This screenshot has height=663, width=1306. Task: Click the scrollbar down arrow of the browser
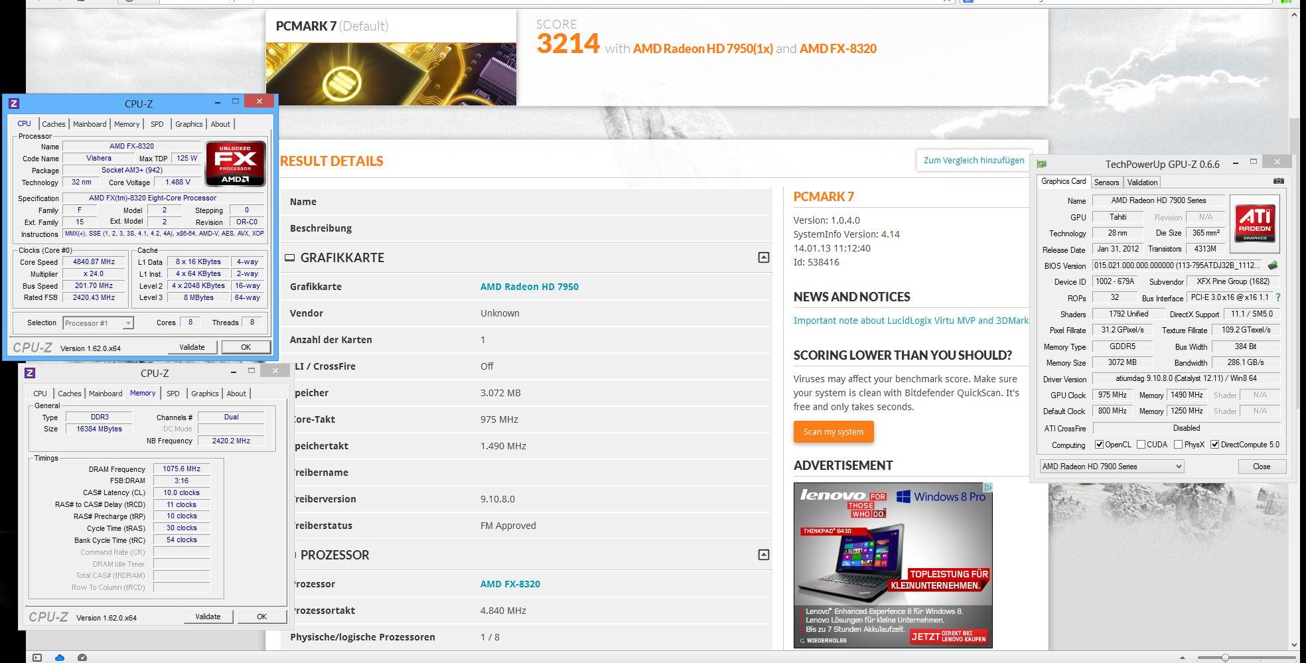(1295, 644)
